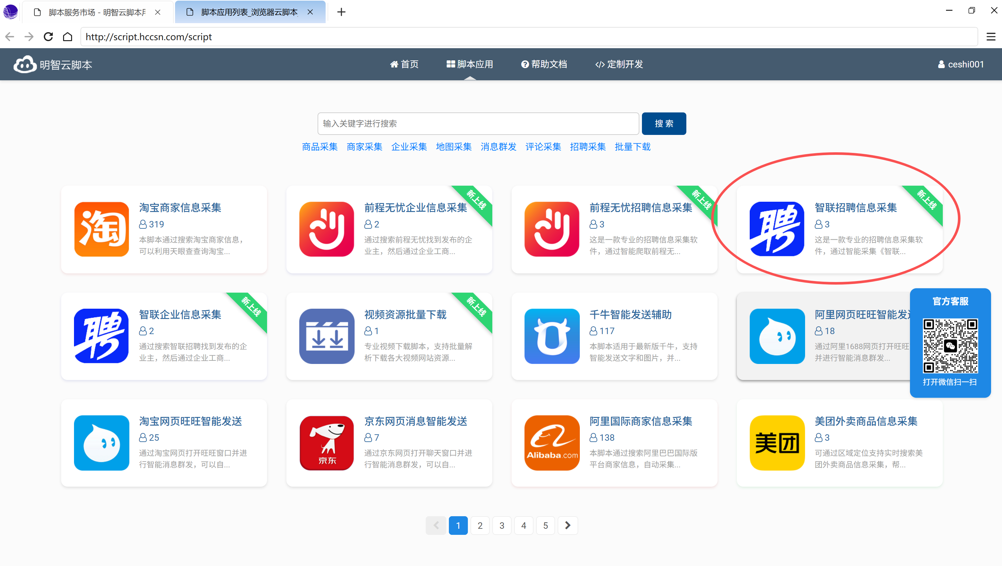This screenshot has width=1002, height=566.
Task: Open 淘宝商家信息采集 title link
Action: point(180,208)
